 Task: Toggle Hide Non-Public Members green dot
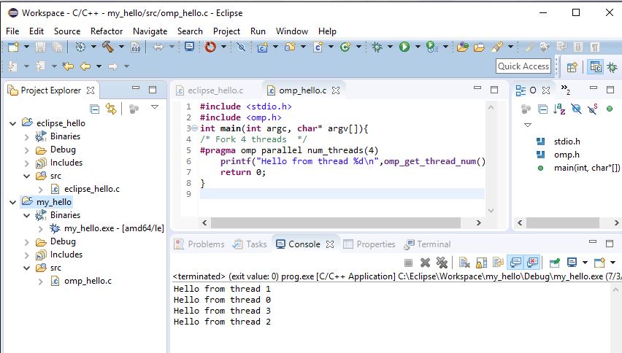(x=610, y=109)
